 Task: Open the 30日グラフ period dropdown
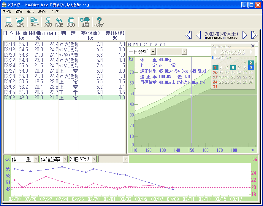click(94, 159)
